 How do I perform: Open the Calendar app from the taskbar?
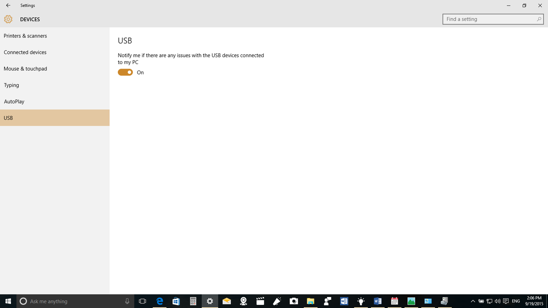point(394,301)
